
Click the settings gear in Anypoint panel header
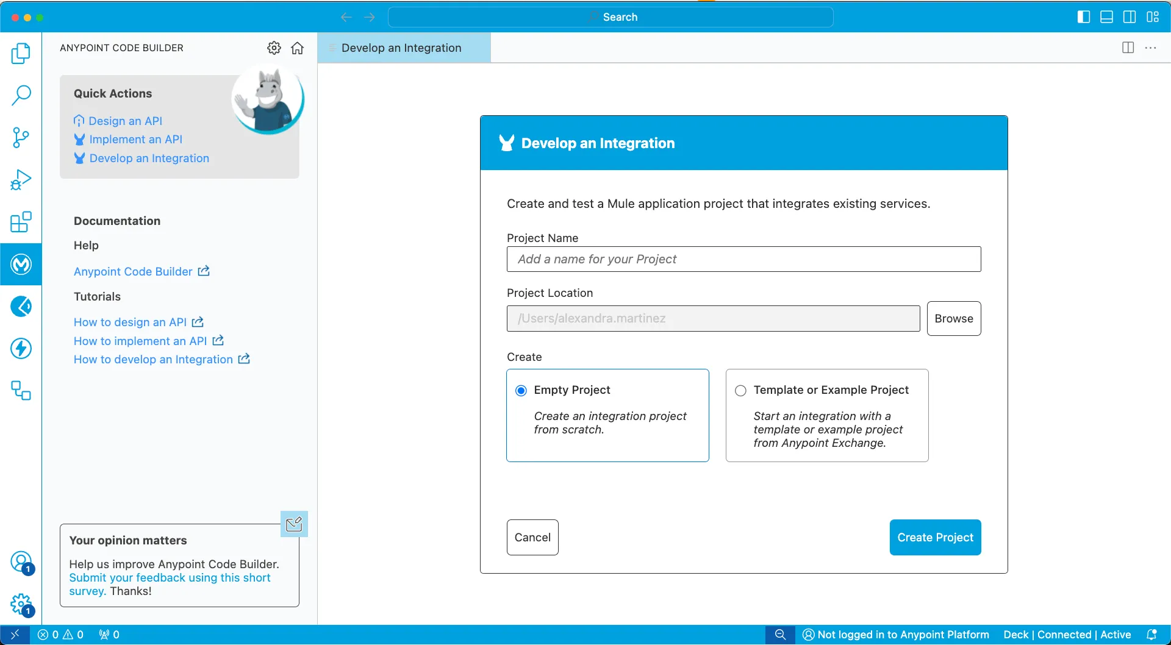click(274, 48)
